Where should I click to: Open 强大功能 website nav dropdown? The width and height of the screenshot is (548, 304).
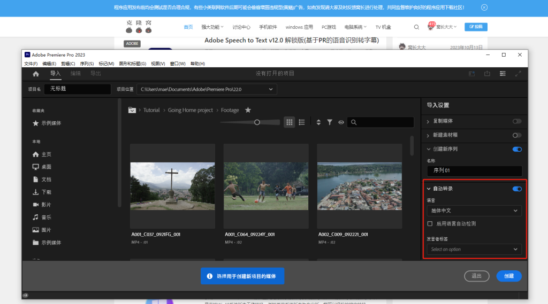pos(212,27)
